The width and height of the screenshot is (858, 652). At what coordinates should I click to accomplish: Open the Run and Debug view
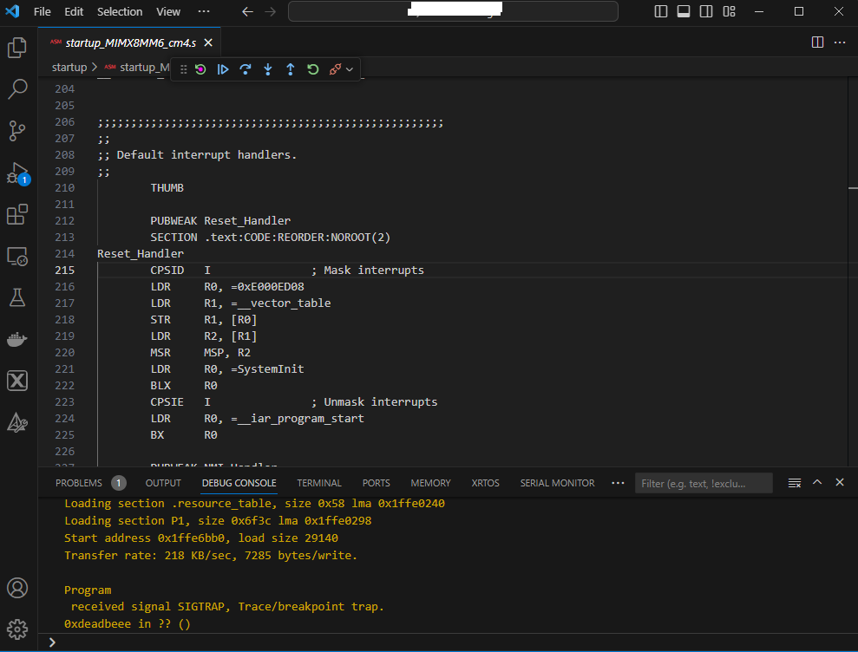pos(17,173)
